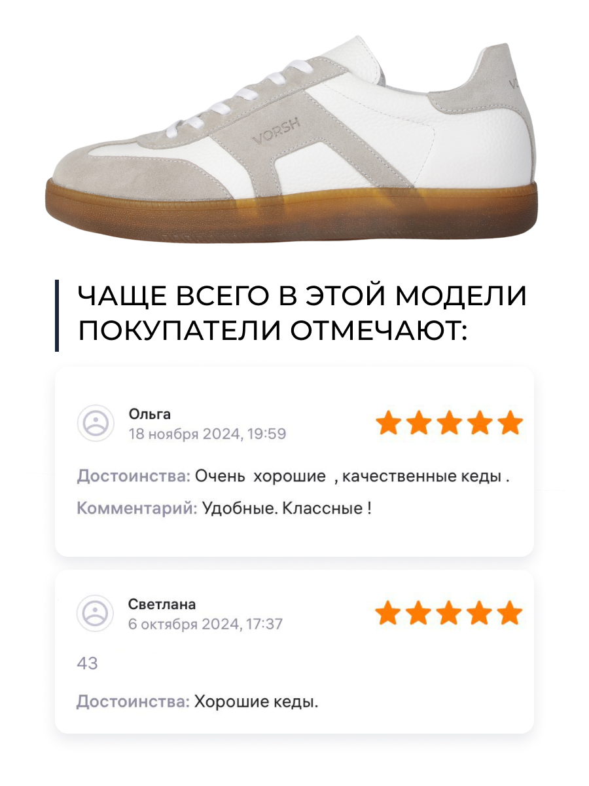Image resolution: width=589 pixels, height=786 pixels.
Task: Click the size label 43
Action: pyautogui.click(x=87, y=664)
